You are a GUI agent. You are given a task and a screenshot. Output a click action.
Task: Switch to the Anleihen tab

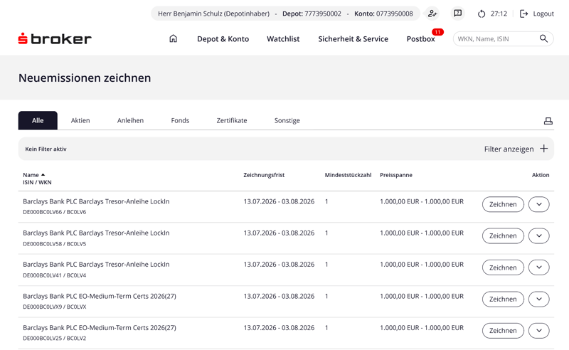(x=130, y=120)
